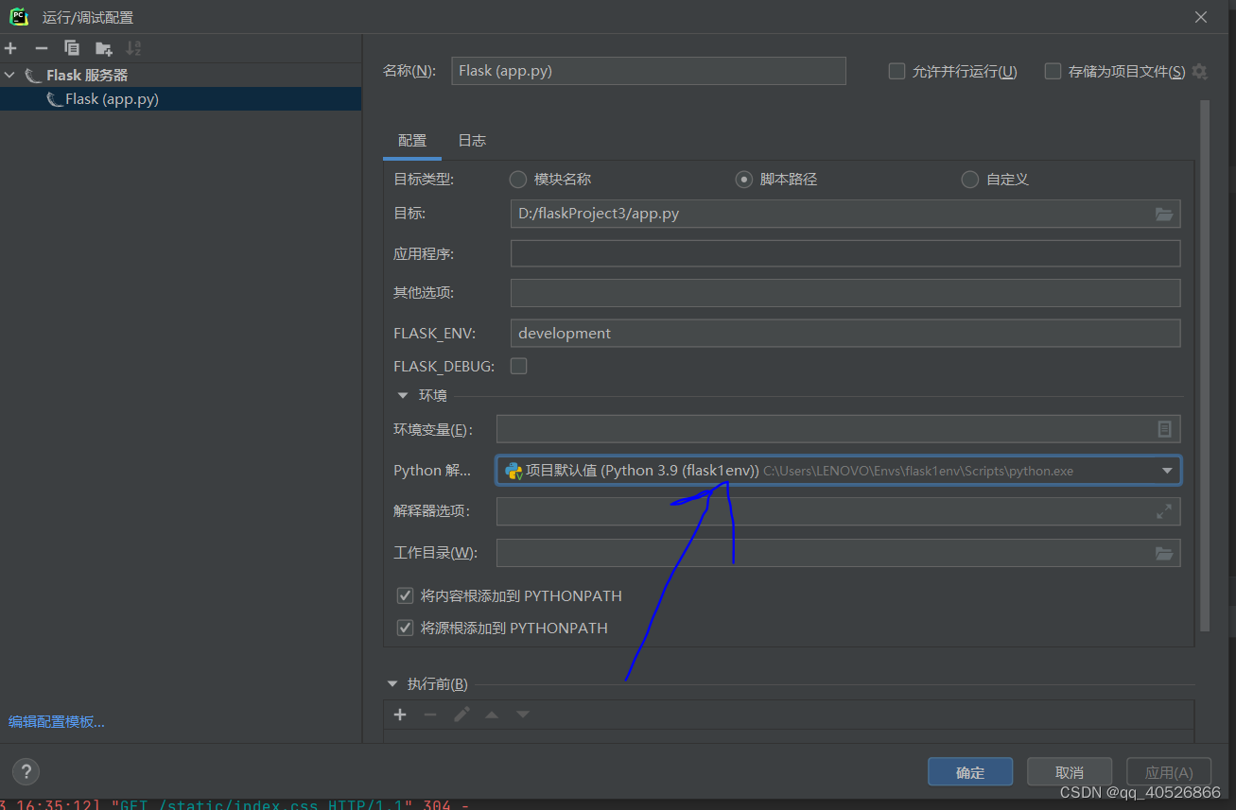Collapse the Environment section
Viewport: 1236px width, 810px height.
403,395
